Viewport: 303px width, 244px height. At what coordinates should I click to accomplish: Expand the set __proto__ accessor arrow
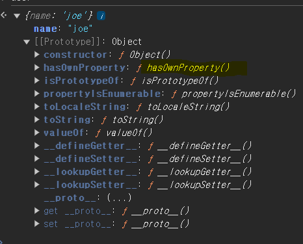(37, 224)
